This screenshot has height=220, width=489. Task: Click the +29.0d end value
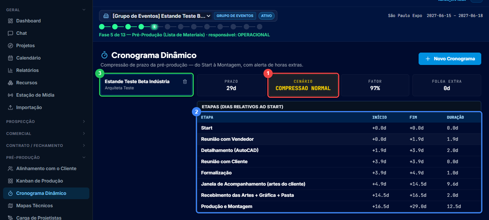418,206
